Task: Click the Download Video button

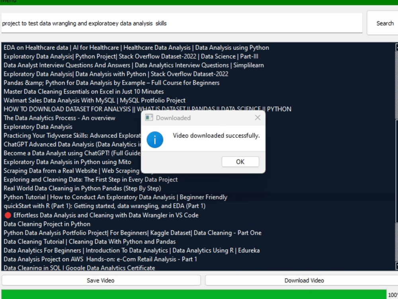Action: coord(304,280)
